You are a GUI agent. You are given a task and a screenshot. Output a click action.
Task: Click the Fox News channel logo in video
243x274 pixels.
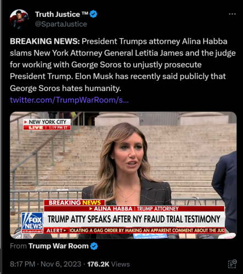tap(32, 222)
